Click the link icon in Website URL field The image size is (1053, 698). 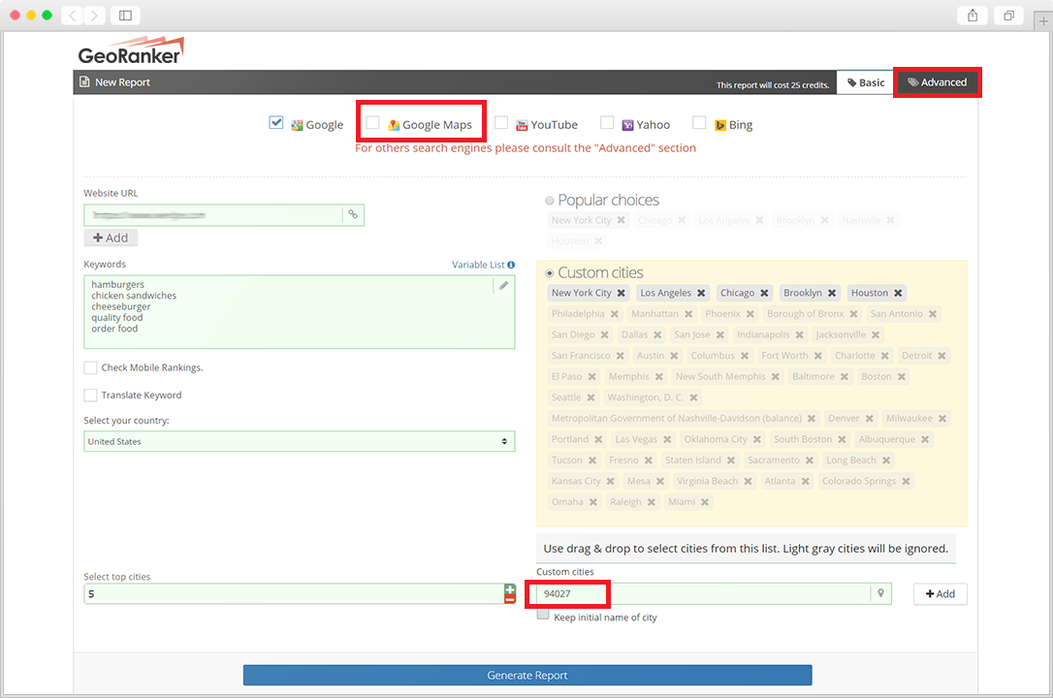pyautogui.click(x=353, y=215)
